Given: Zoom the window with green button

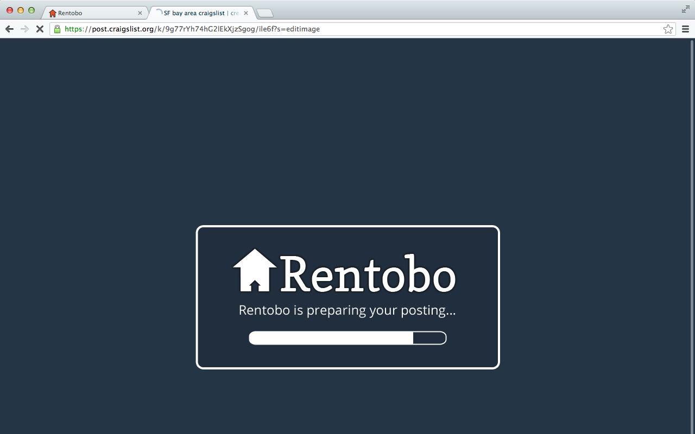Looking at the screenshot, I should (x=31, y=10).
